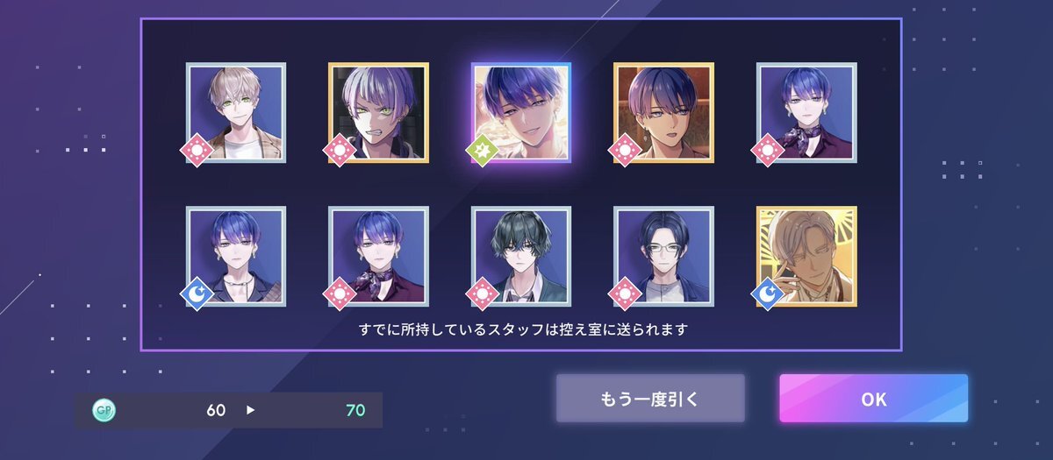This screenshot has width=1053, height=460.
Task: Open the gold-framed blond character card
Action: pos(806,256)
